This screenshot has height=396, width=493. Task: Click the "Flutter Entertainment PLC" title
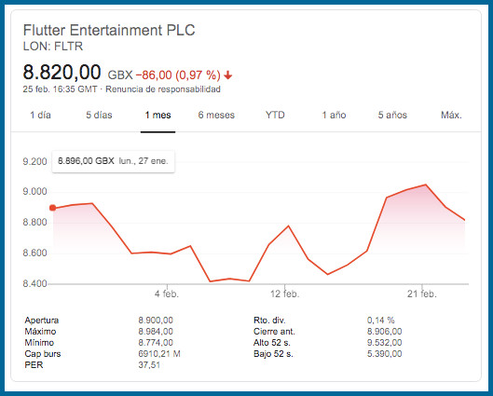pyautogui.click(x=109, y=31)
